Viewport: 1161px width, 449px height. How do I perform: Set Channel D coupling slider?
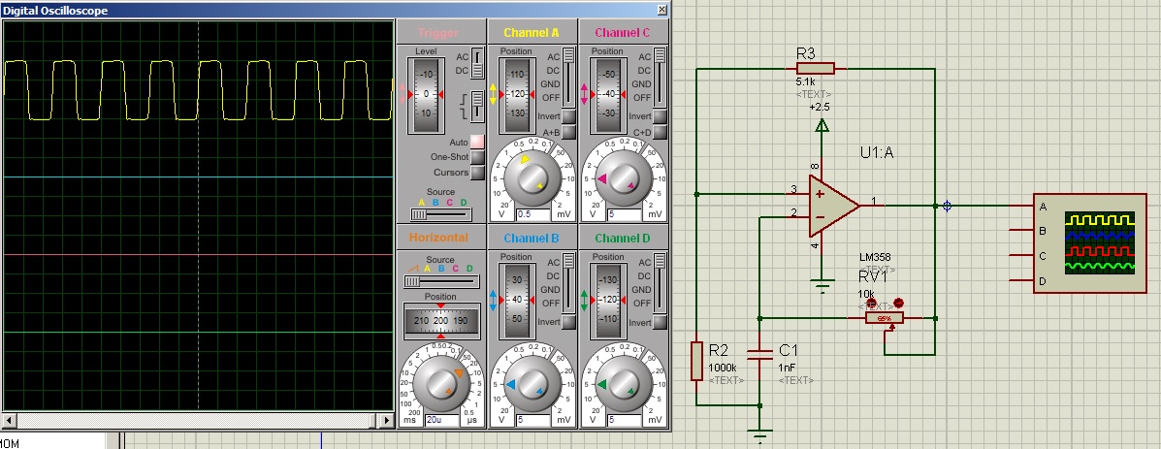[x=659, y=282]
